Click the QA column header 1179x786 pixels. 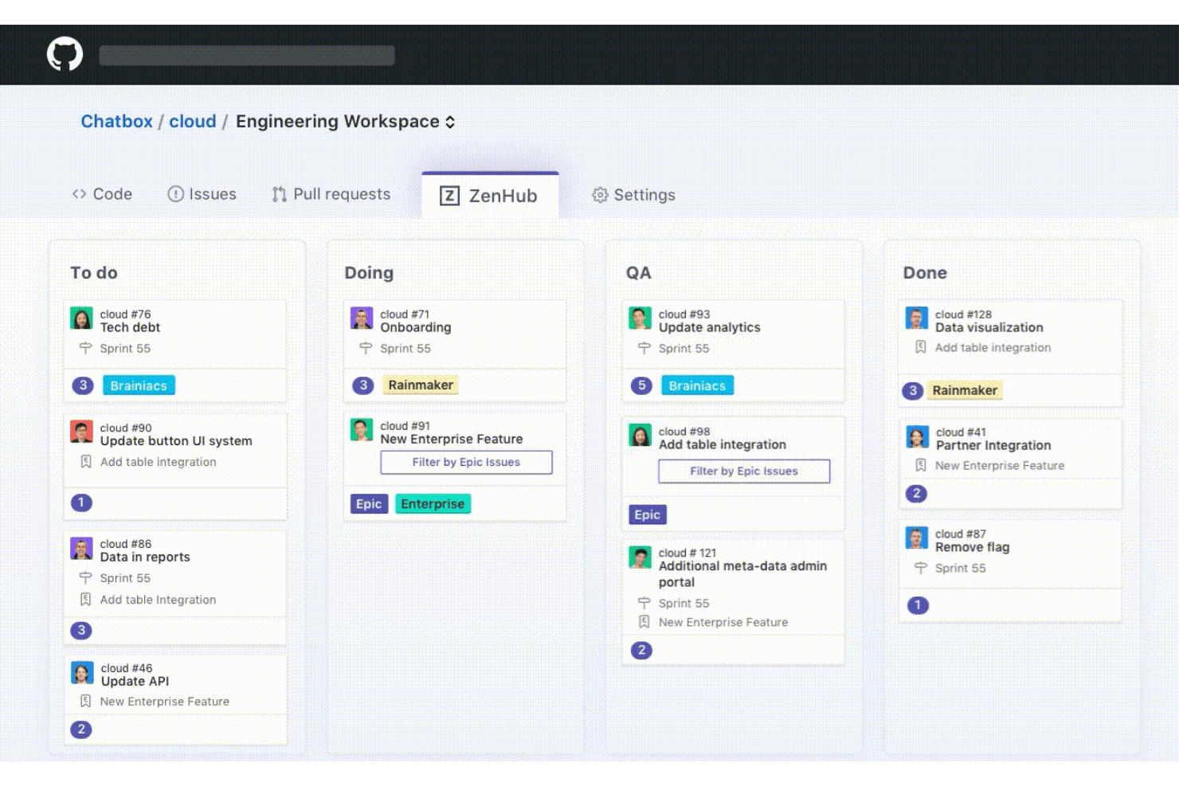[639, 272]
